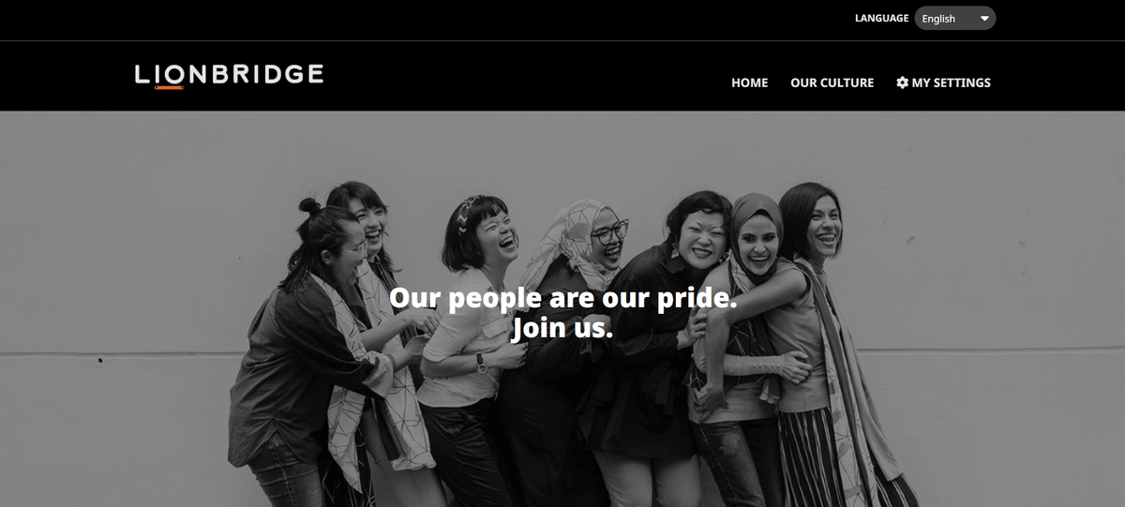
Task: Click the Lionbridge logo
Action: tap(230, 76)
